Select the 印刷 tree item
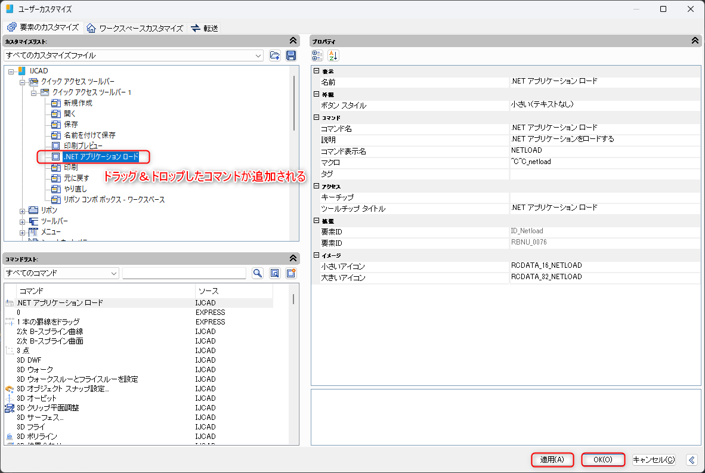705x473 pixels. point(70,167)
